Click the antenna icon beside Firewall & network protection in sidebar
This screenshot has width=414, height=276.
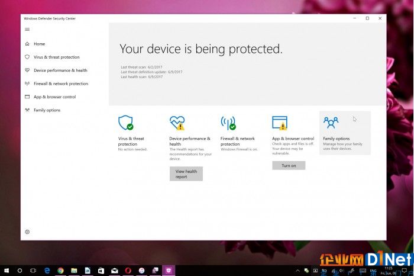coord(27,84)
